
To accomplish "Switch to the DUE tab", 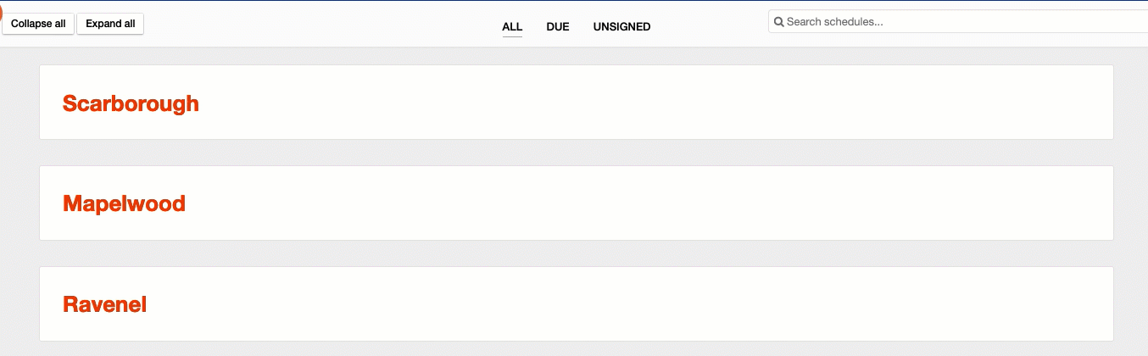I will click(x=558, y=26).
